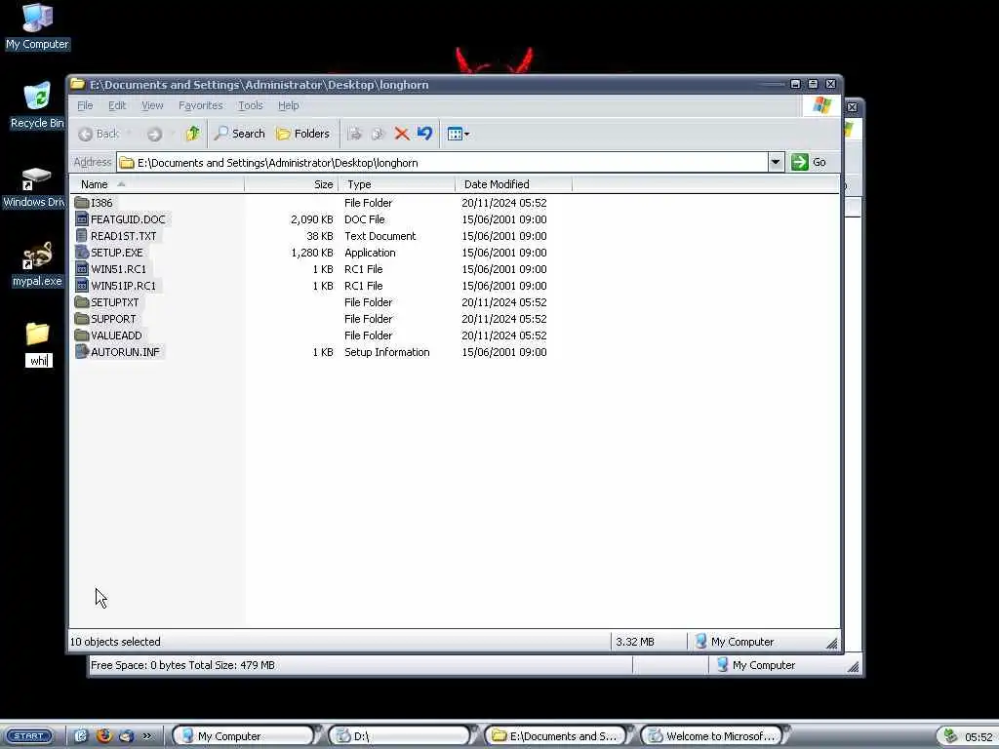The height and width of the screenshot is (749, 999).
Task: Sort by the Size column header
Action: 291,184
